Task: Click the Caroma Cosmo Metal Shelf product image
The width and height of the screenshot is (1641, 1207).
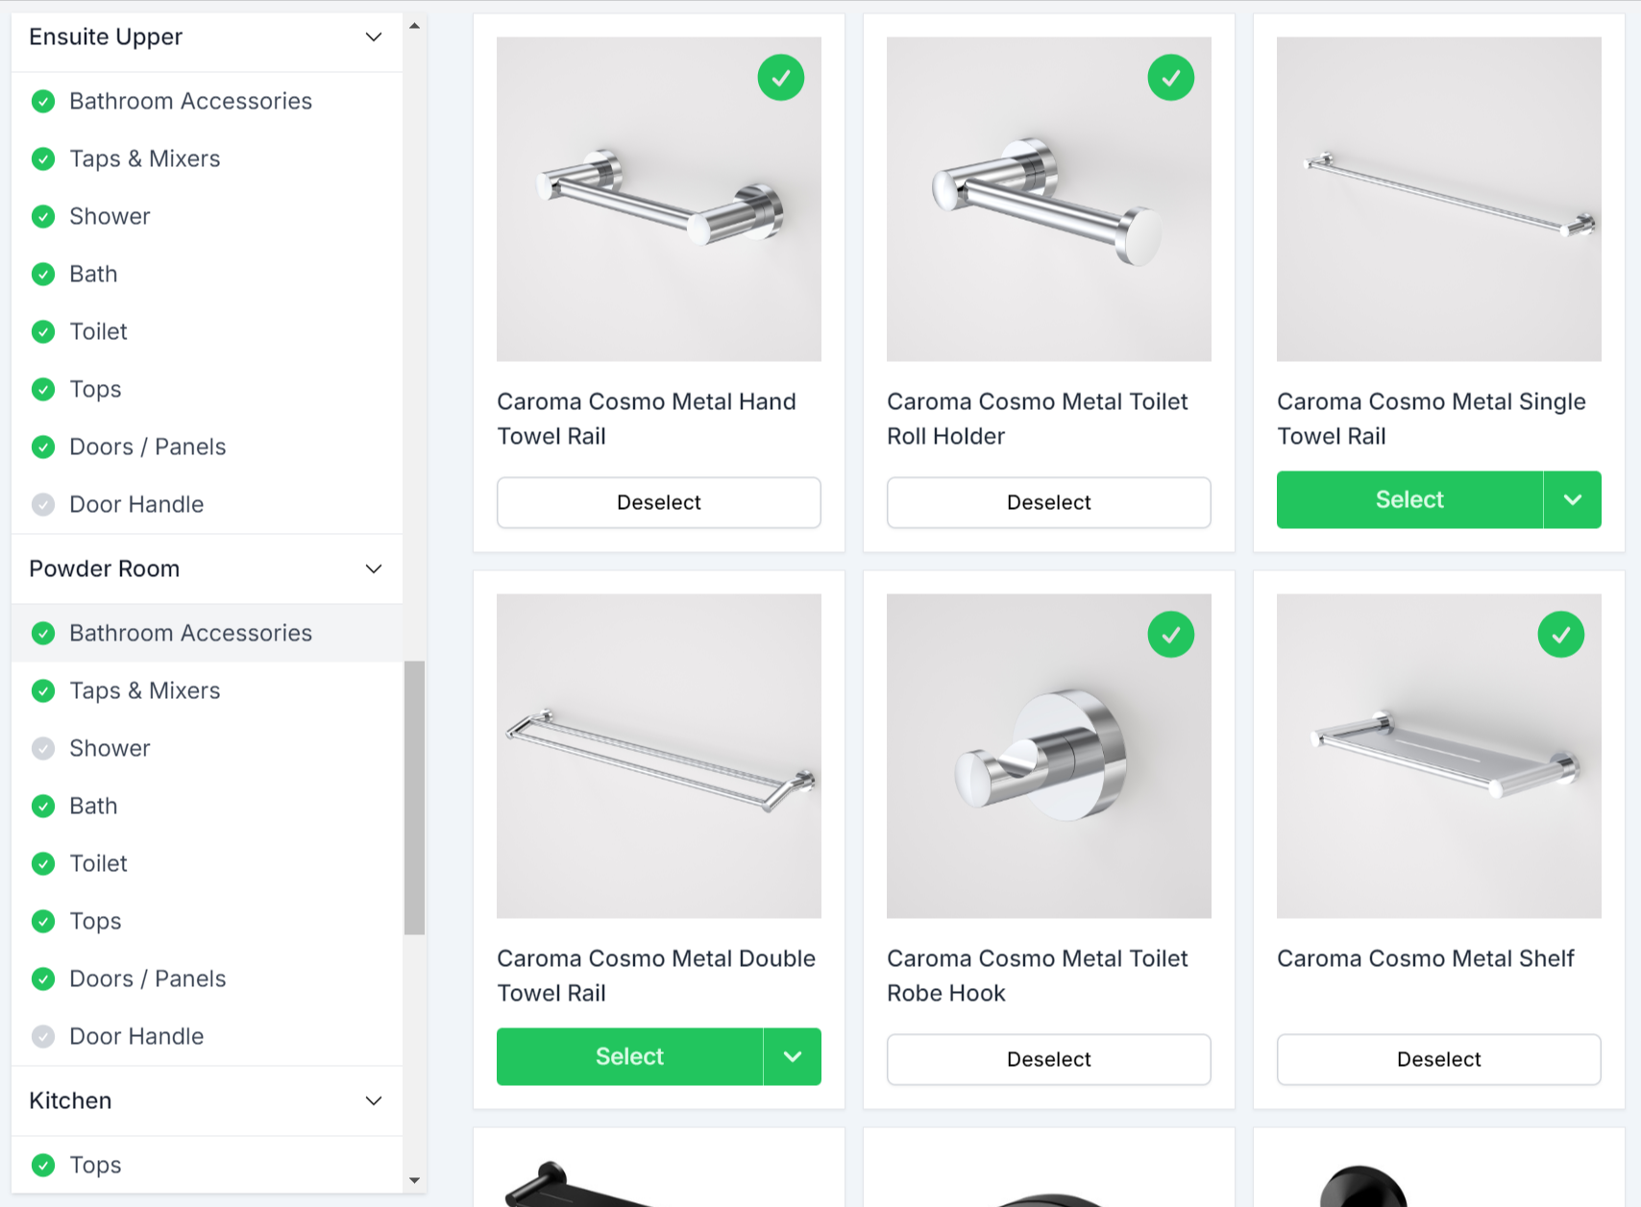Action: click(x=1437, y=756)
